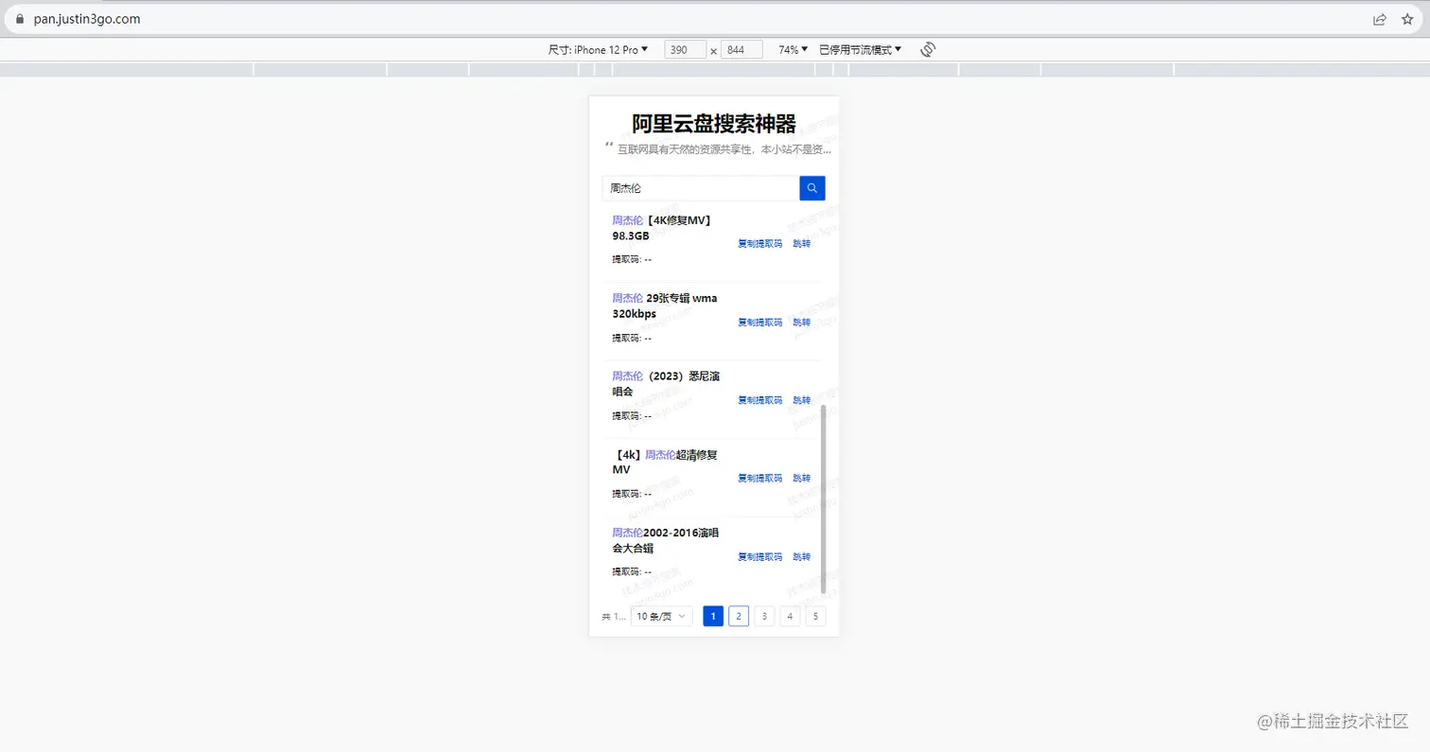Viewport: 1430px width, 752px height.
Task: Click 跳转 for the 29张专辑 wma 320kbps result
Action: tap(801, 323)
